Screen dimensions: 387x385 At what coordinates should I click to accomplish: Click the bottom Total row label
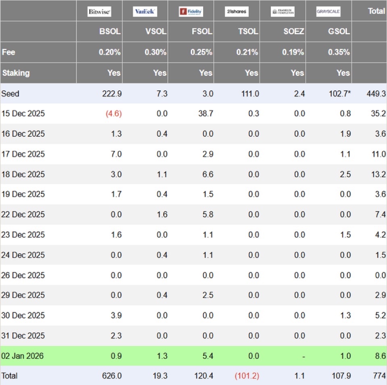[9, 376]
